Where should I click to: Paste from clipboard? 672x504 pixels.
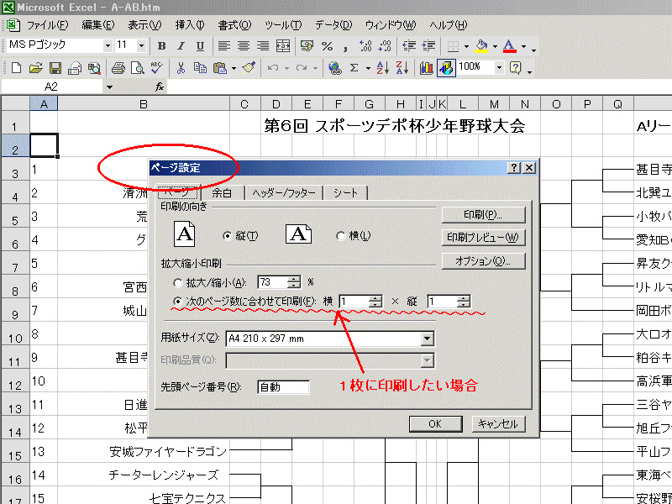[220, 68]
